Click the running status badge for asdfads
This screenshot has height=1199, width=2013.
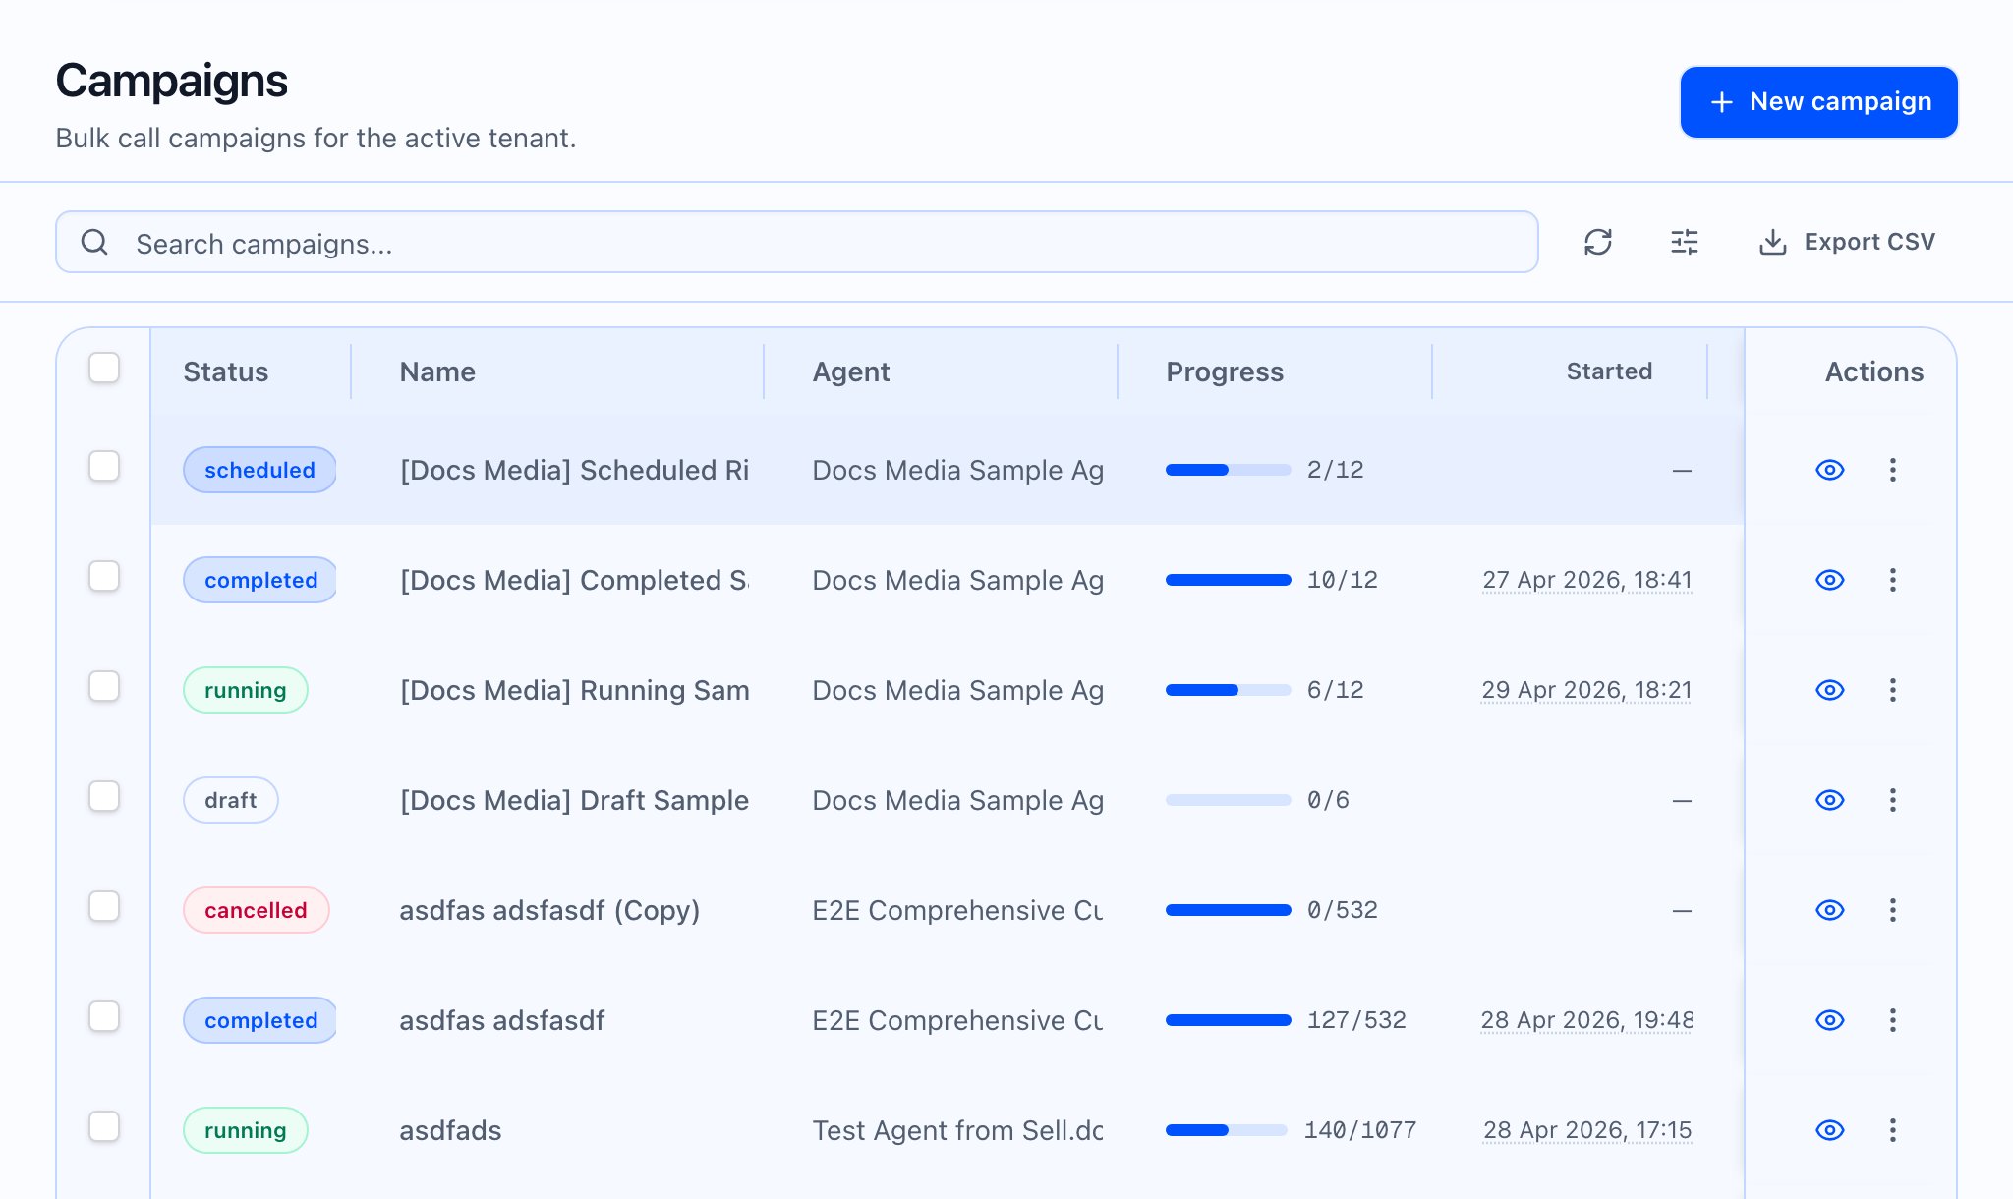(x=246, y=1130)
